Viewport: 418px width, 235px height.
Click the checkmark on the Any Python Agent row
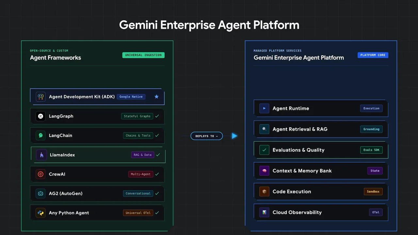tap(157, 213)
